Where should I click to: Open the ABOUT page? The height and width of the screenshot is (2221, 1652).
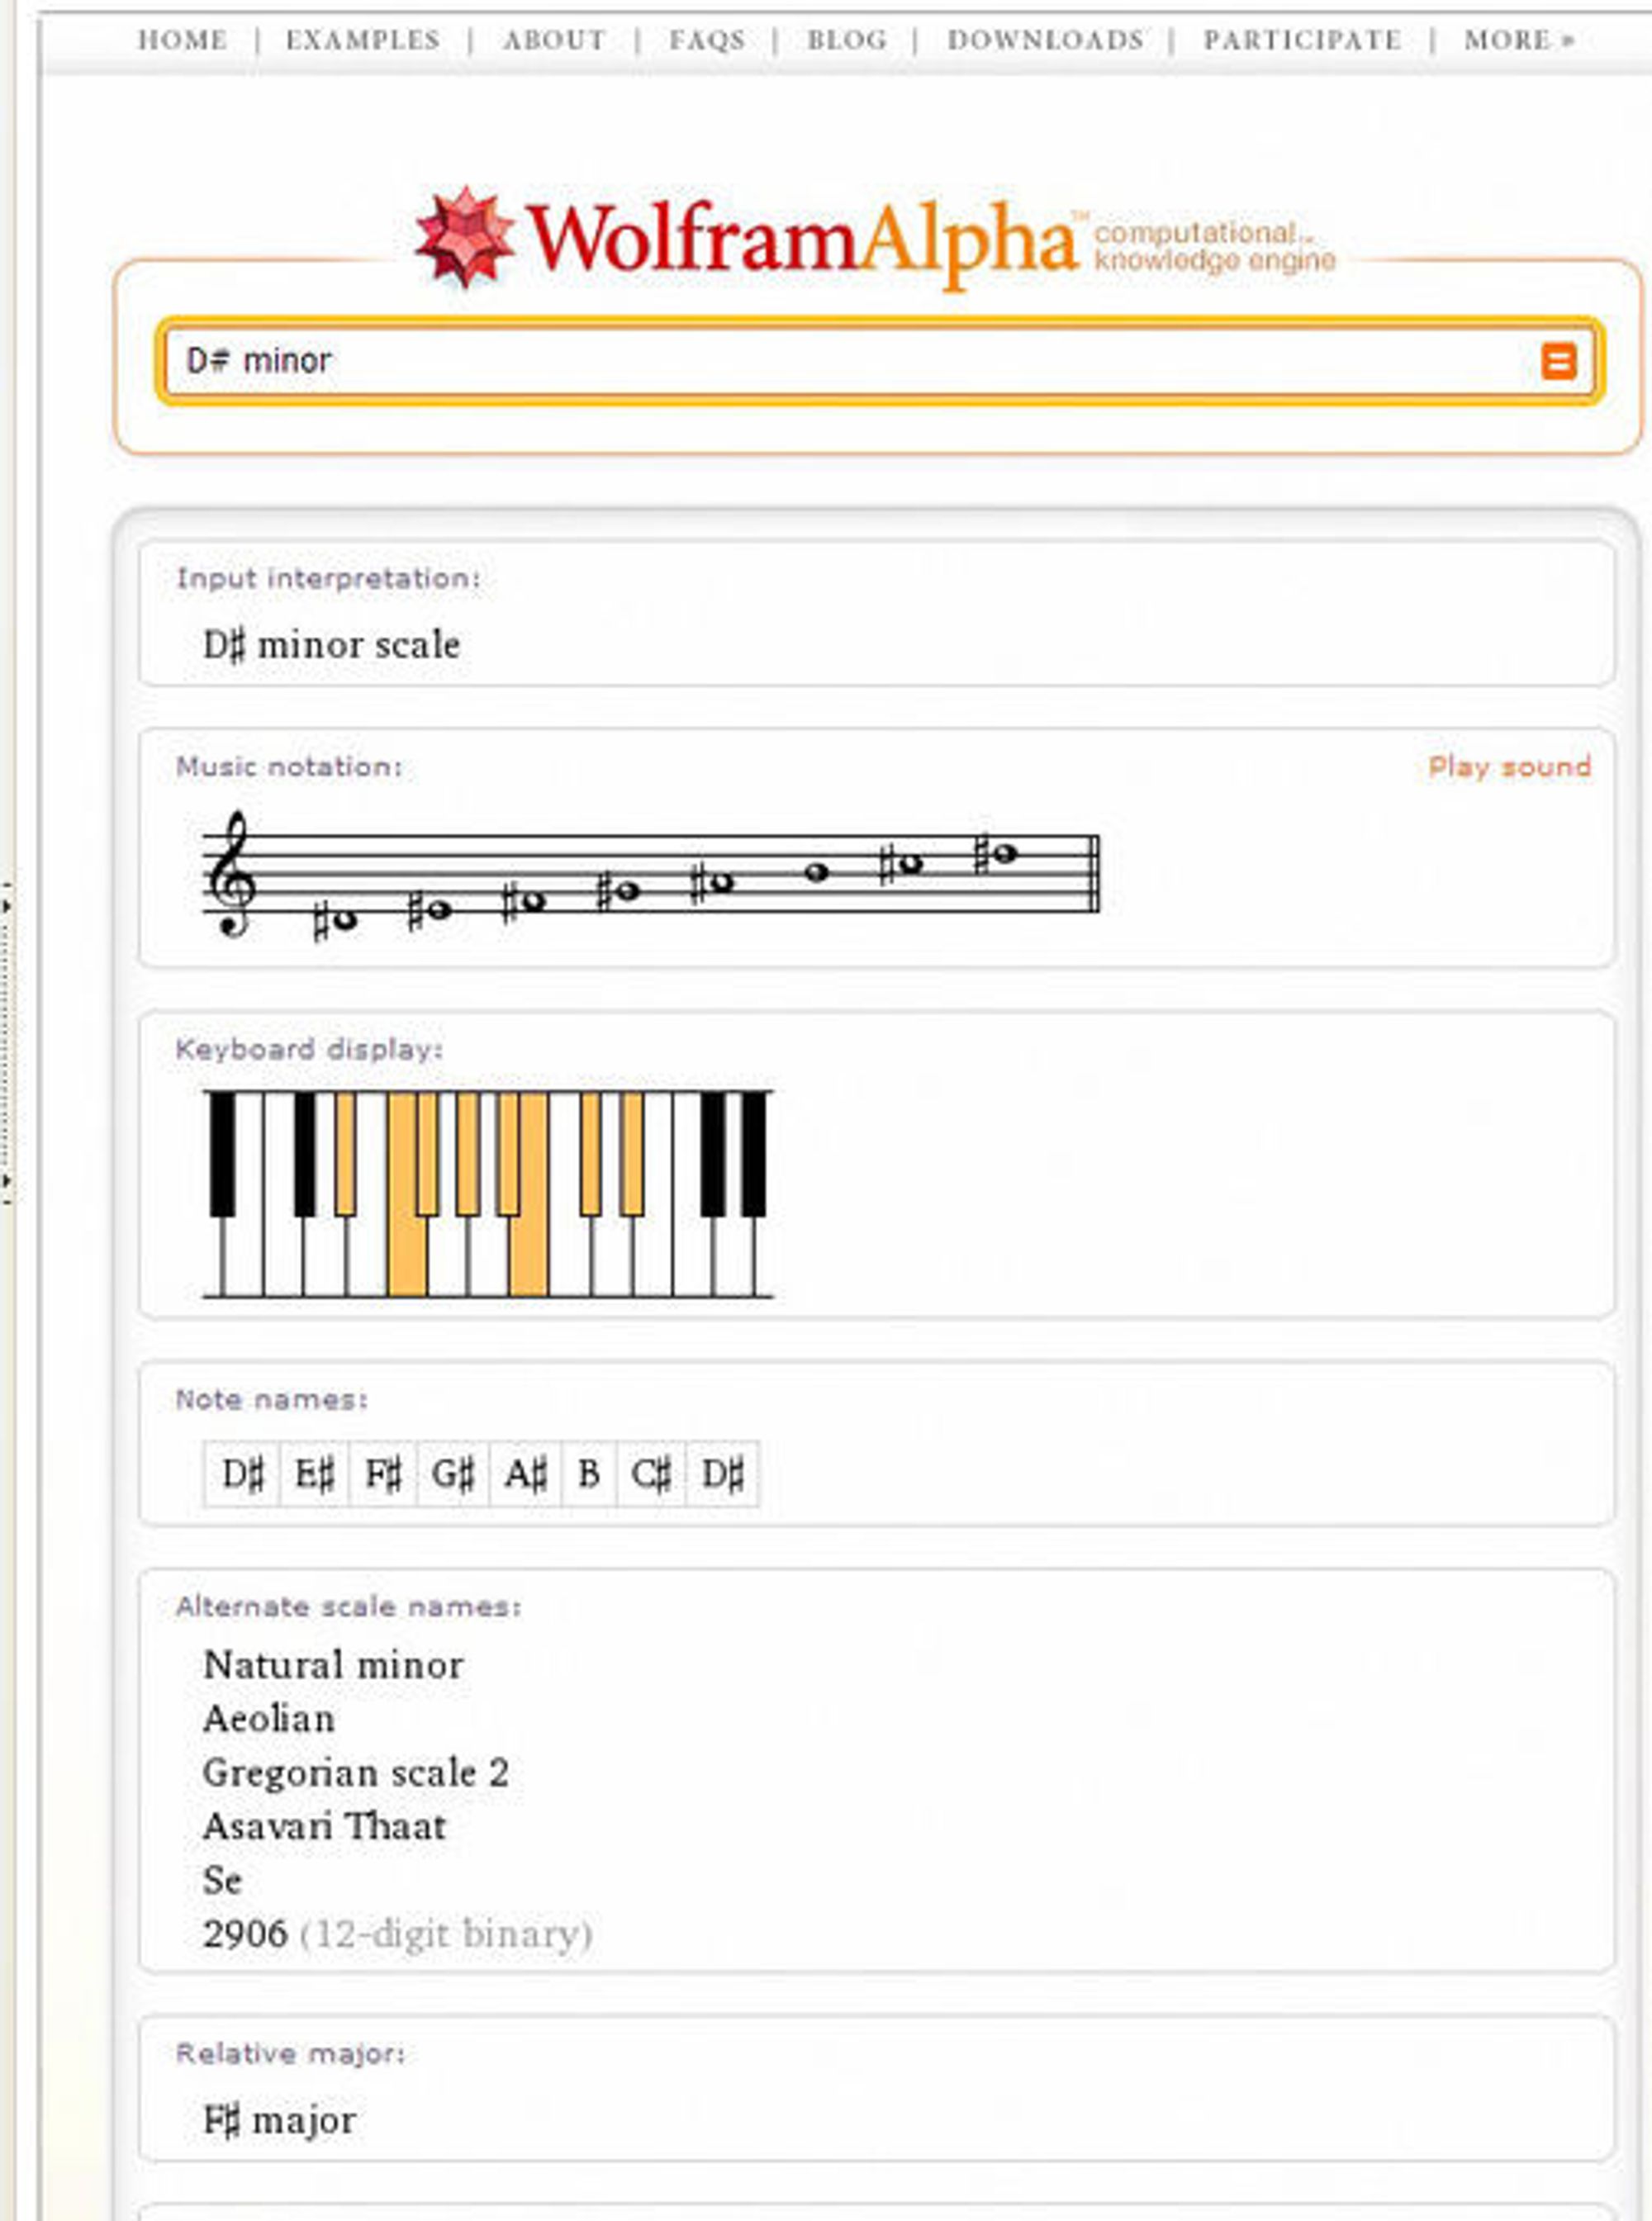click(x=554, y=40)
